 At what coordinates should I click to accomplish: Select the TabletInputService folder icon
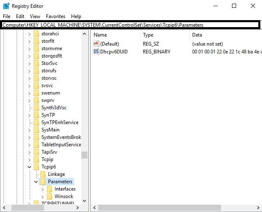[36, 145]
